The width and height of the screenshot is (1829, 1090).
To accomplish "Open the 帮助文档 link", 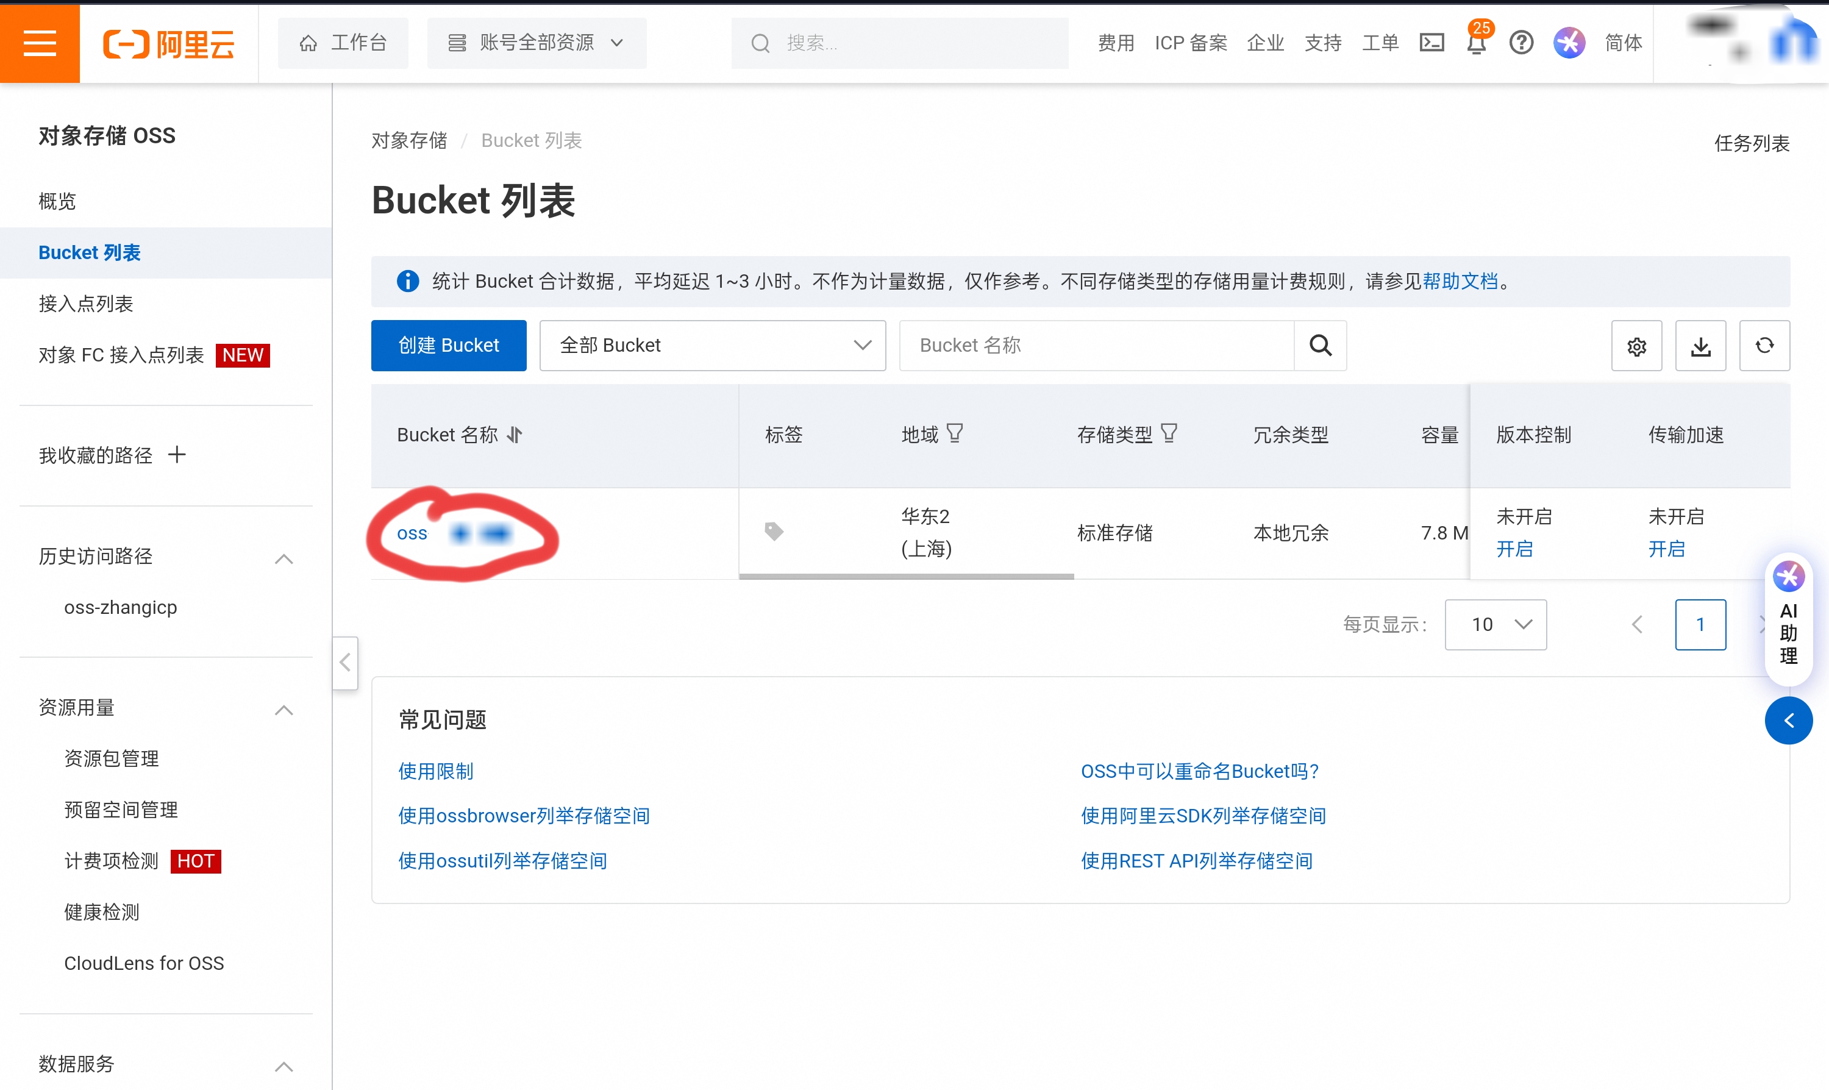I will point(1460,281).
